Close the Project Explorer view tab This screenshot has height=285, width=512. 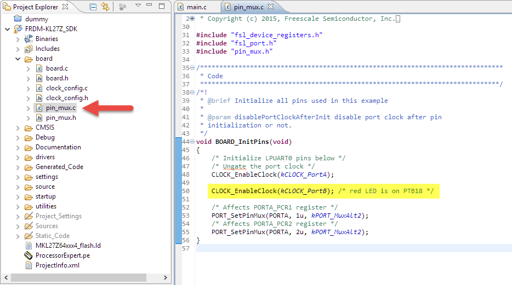click(x=65, y=7)
